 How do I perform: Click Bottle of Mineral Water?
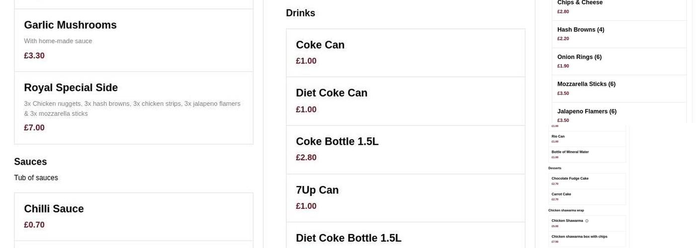click(587, 154)
